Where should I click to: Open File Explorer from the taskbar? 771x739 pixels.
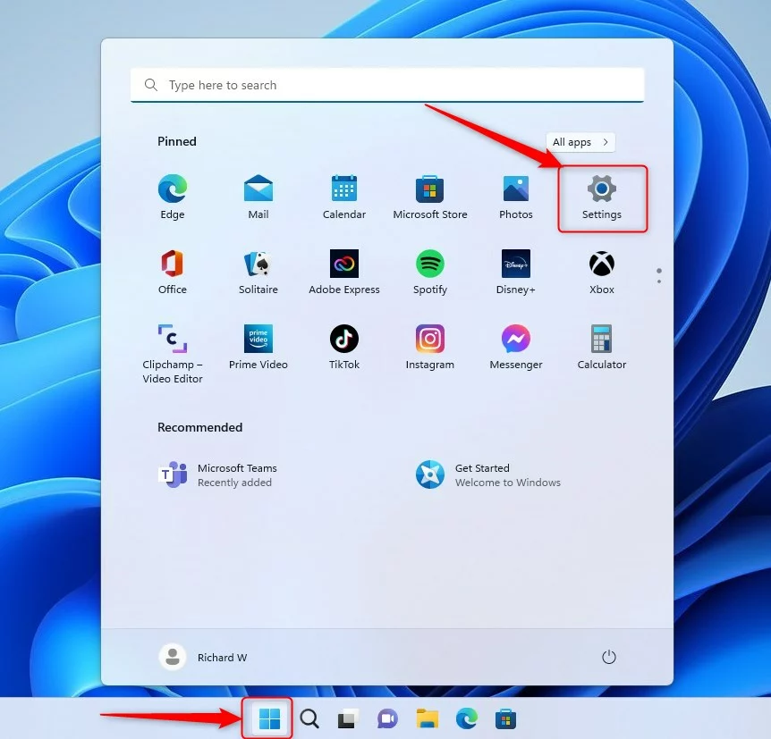428,718
